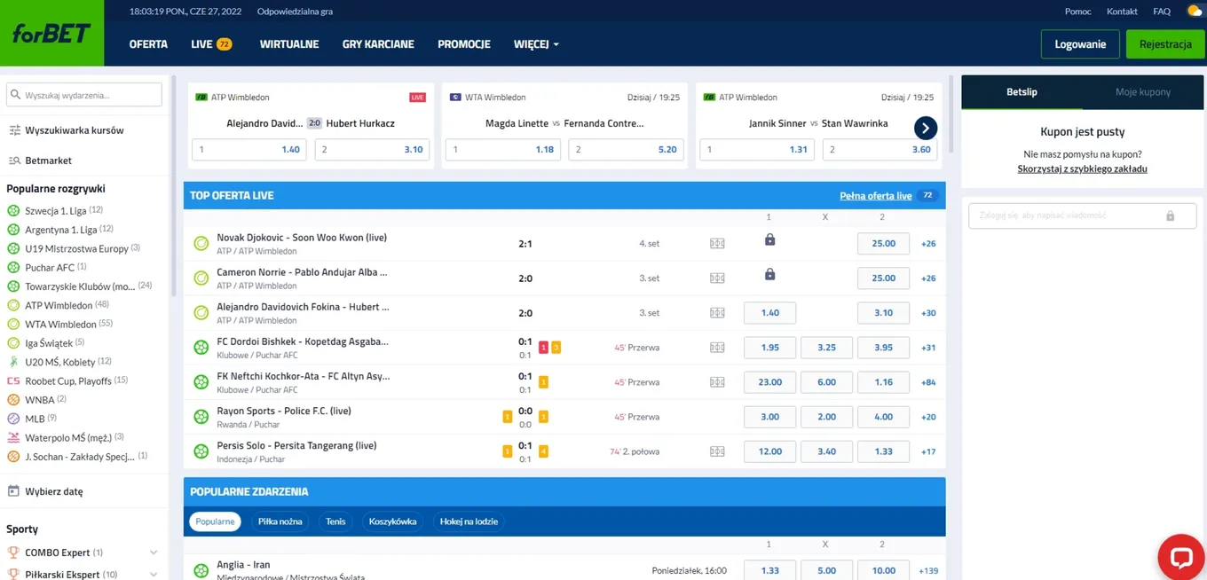The height and width of the screenshot is (580, 1207).
Task: Open pitch tracker for Cameron Norrie match
Action: 717,278
